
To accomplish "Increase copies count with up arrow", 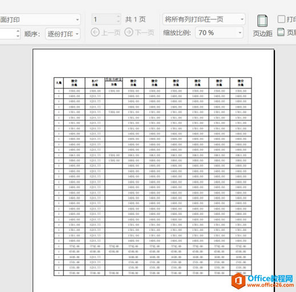I will (18, 31).
